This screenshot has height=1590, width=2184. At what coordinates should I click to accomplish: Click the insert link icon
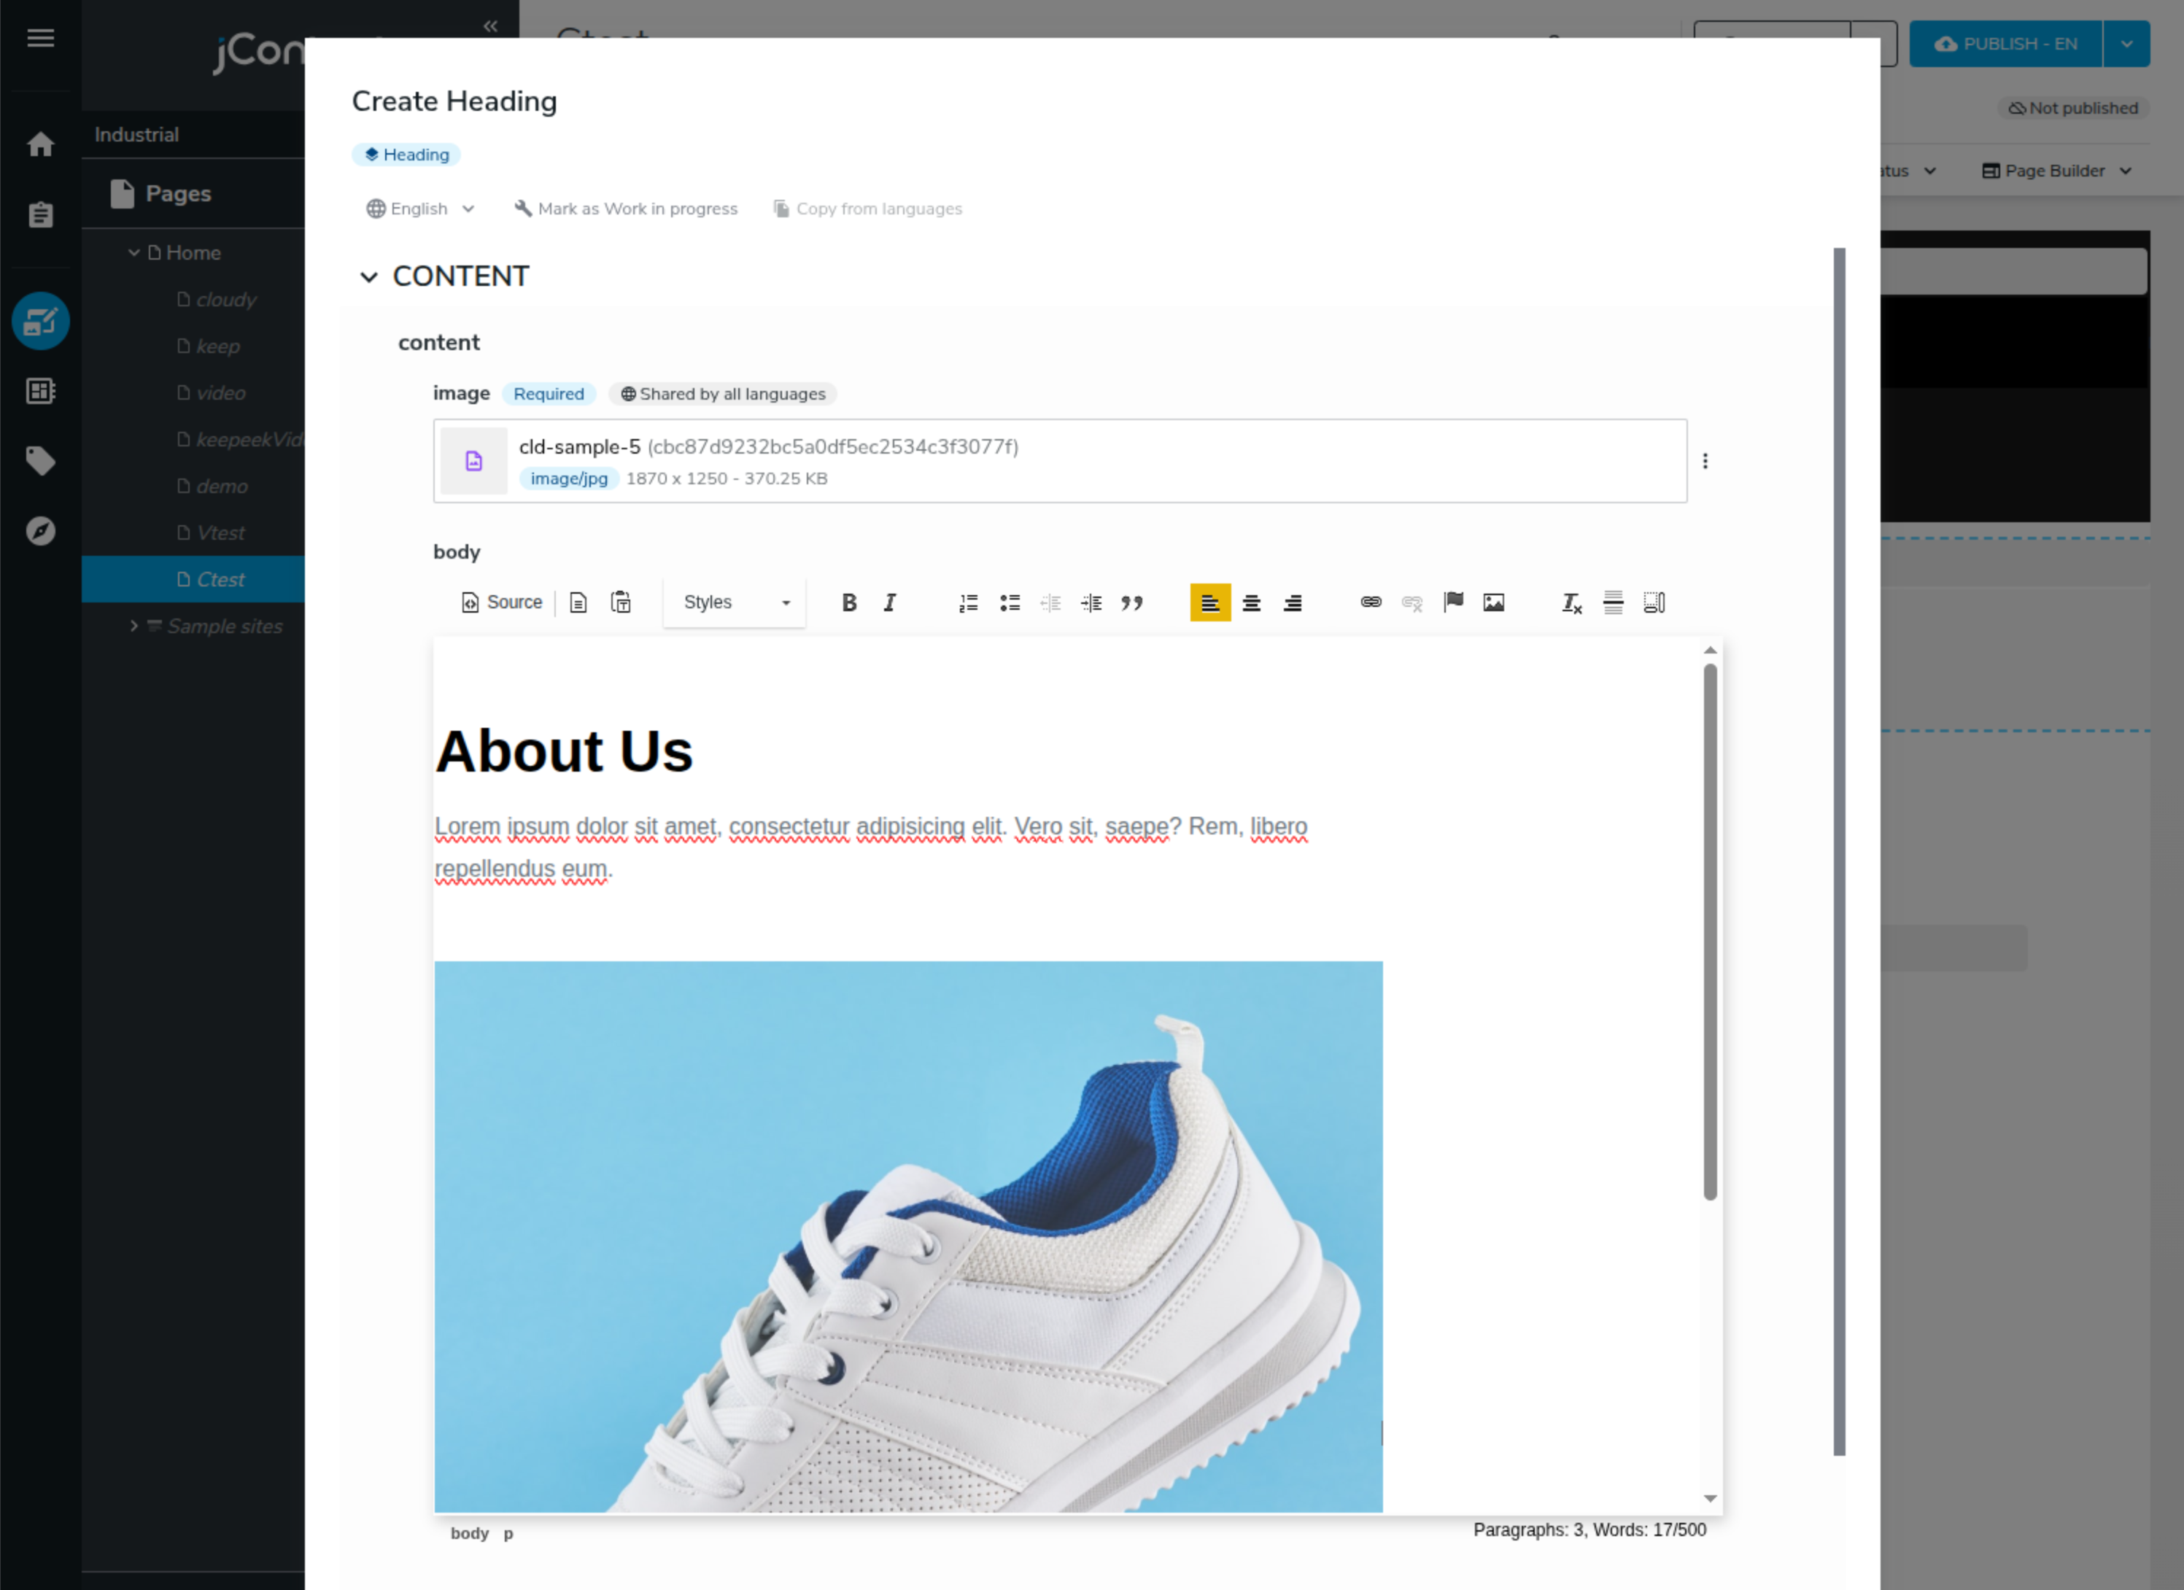pyautogui.click(x=1371, y=603)
